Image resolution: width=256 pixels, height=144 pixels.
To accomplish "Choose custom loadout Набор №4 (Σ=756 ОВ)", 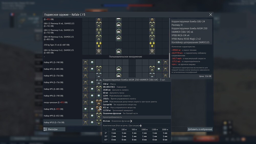I will (x=54, y=83).
